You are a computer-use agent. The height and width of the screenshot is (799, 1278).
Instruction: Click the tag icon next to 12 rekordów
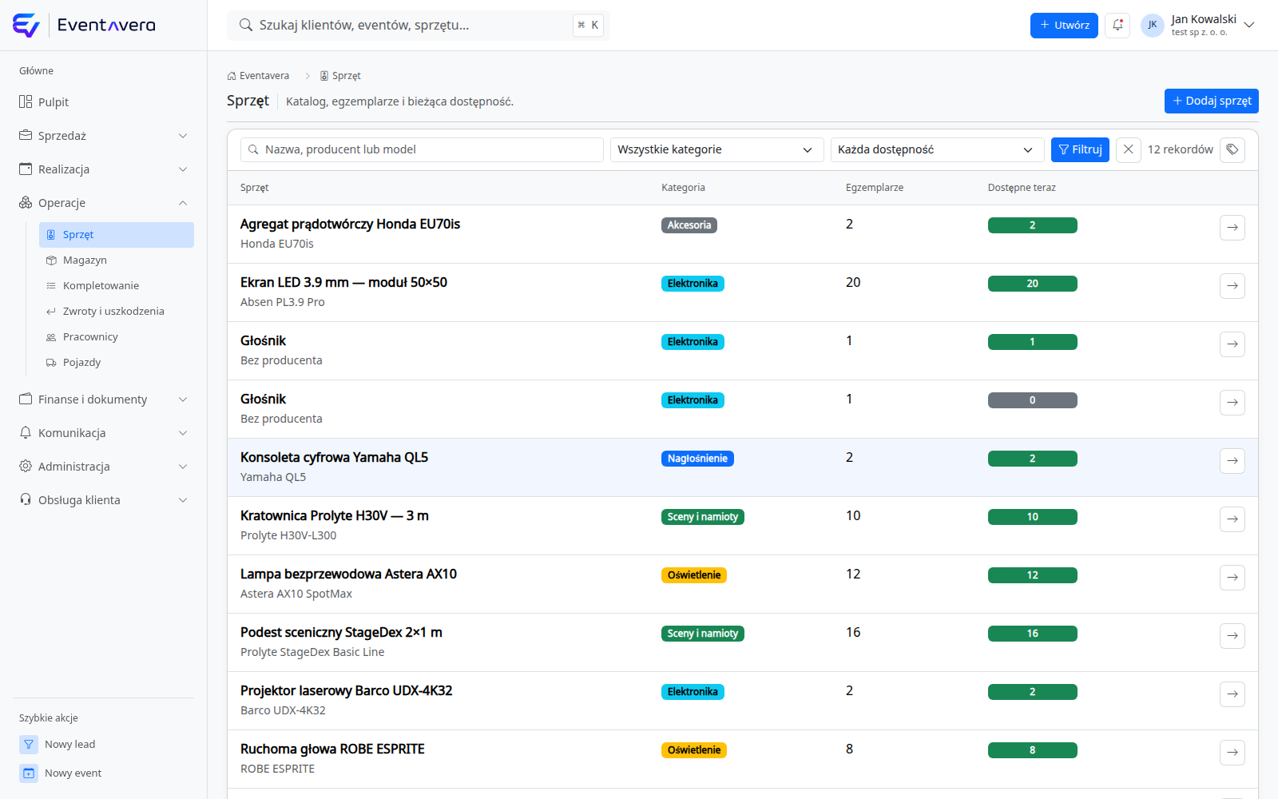[1232, 149]
